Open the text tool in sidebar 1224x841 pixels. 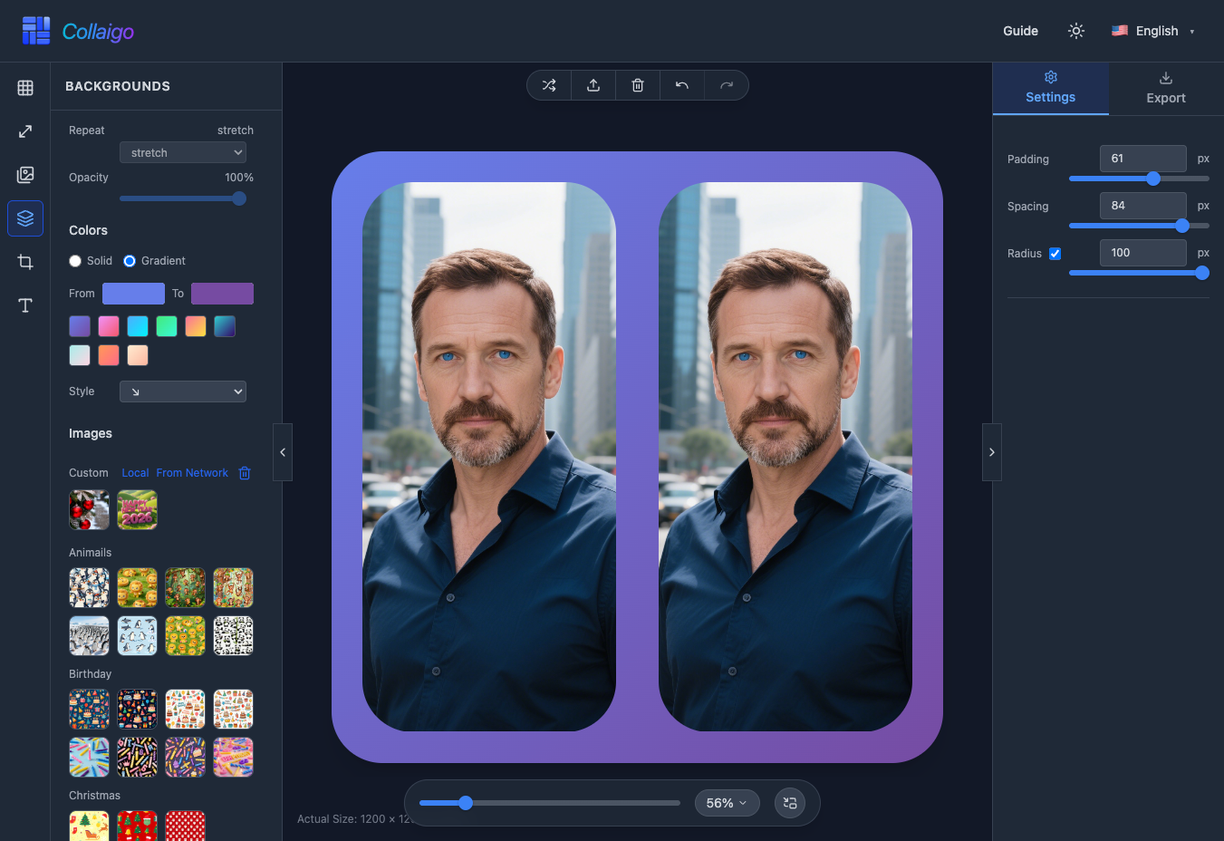click(x=25, y=305)
